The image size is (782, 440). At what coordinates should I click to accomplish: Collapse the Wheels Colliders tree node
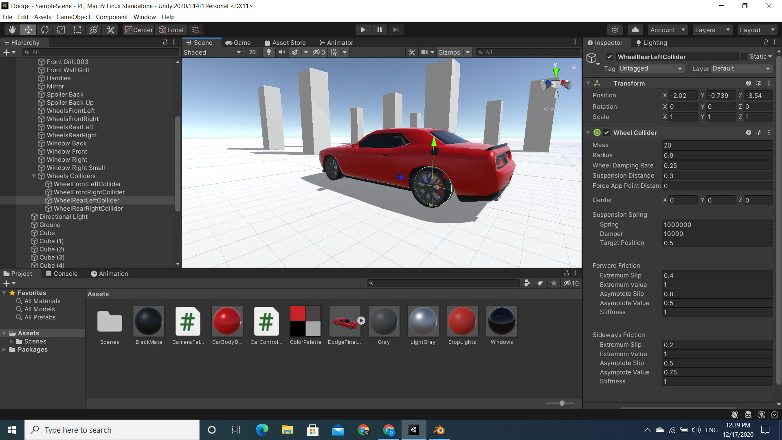coord(34,176)
